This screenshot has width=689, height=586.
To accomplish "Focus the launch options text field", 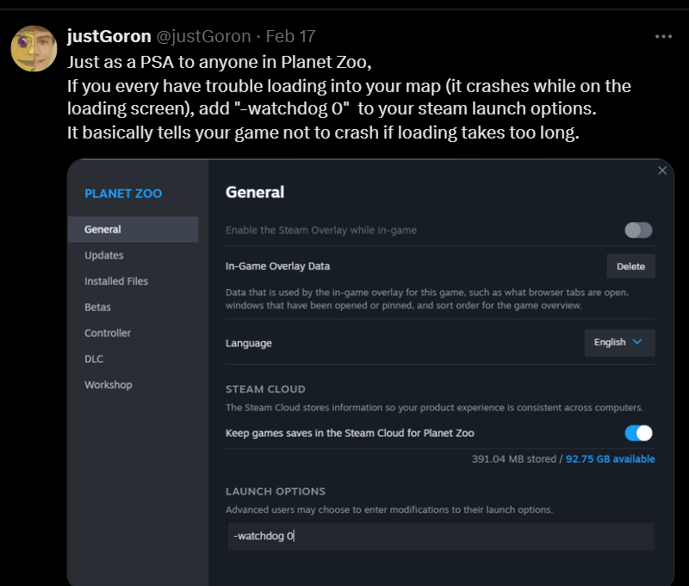I will click(441, 536).
